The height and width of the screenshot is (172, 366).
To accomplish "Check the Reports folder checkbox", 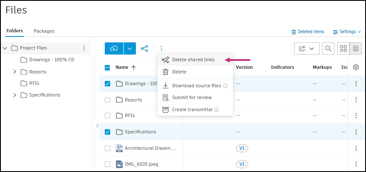I will [x=107, y=100].
